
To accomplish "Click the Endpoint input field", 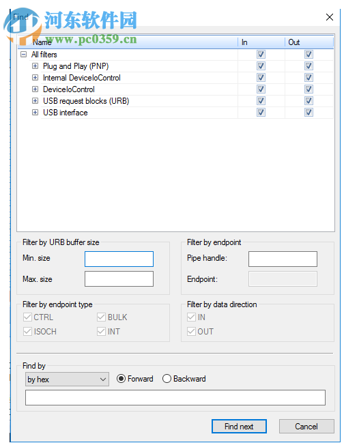I will click(x=283, y=279).
